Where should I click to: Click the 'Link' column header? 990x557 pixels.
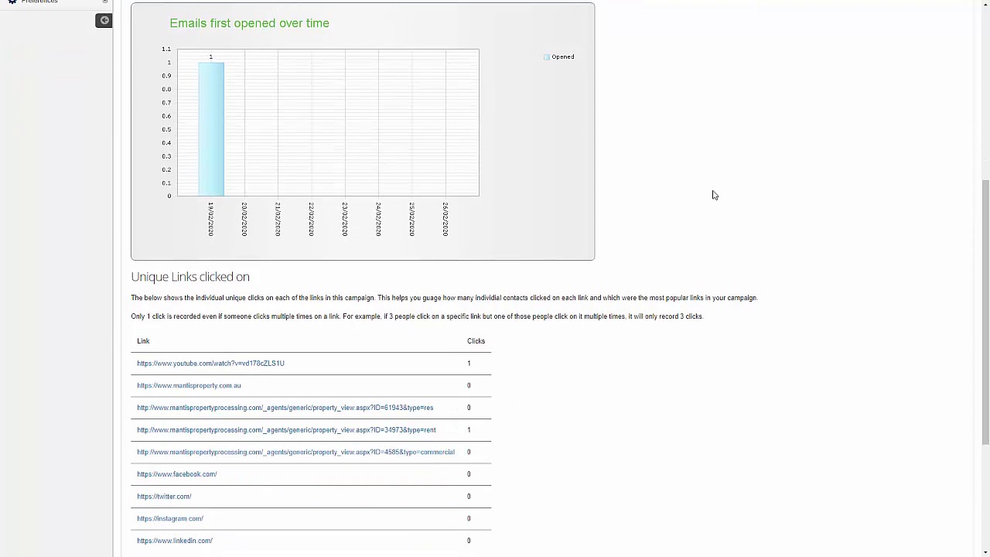(x=143, y=341)
